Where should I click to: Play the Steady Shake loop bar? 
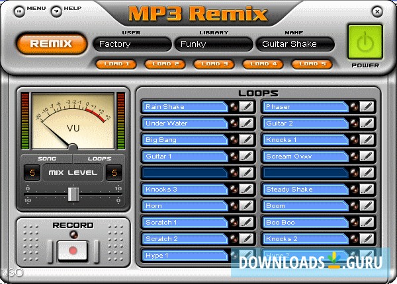tap(305, 190)
